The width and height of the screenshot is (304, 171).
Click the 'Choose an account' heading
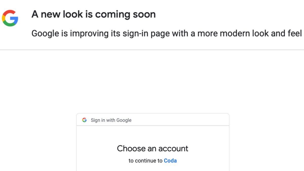153,148
